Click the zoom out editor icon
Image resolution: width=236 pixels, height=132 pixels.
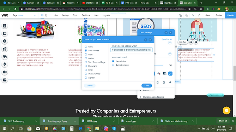(x=187, y=15)
